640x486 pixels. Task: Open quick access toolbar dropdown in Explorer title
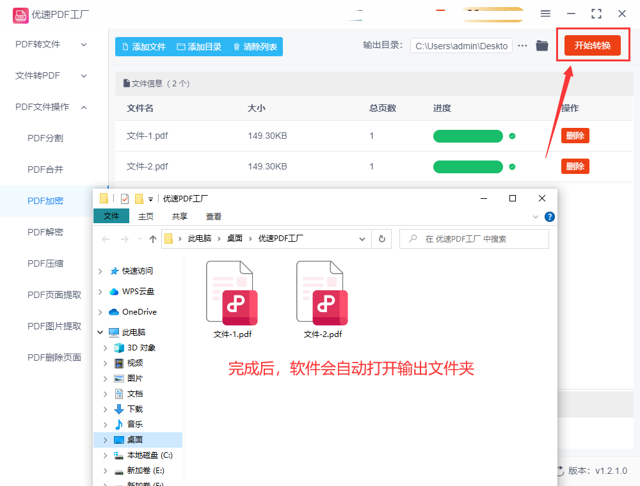(150, 200)
